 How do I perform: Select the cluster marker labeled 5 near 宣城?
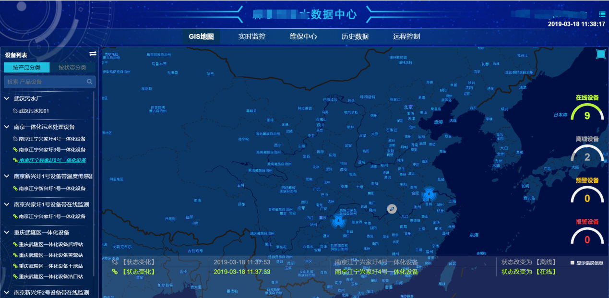(x=428, y=193)
